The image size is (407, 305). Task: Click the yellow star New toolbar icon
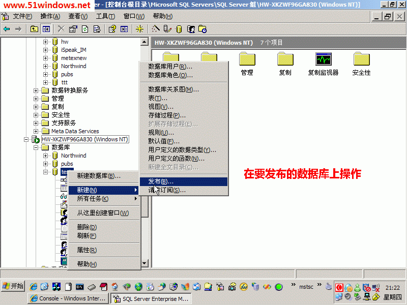139,29
